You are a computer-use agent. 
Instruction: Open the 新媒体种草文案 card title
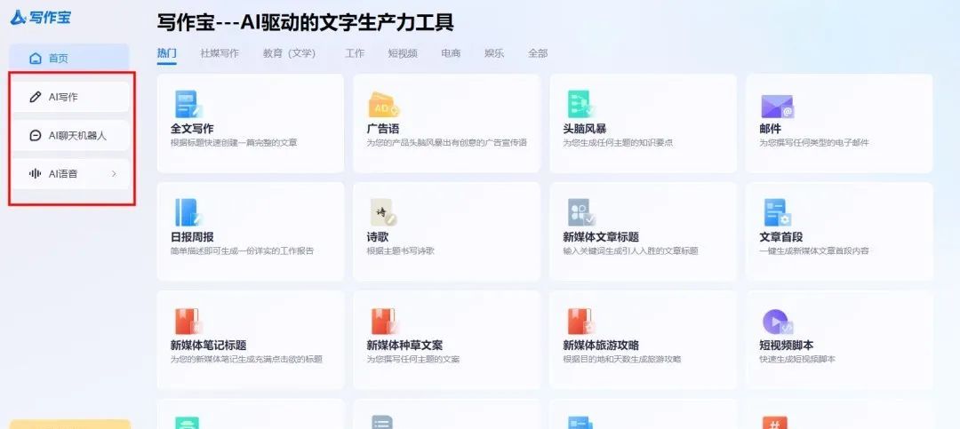click(404, 346)
